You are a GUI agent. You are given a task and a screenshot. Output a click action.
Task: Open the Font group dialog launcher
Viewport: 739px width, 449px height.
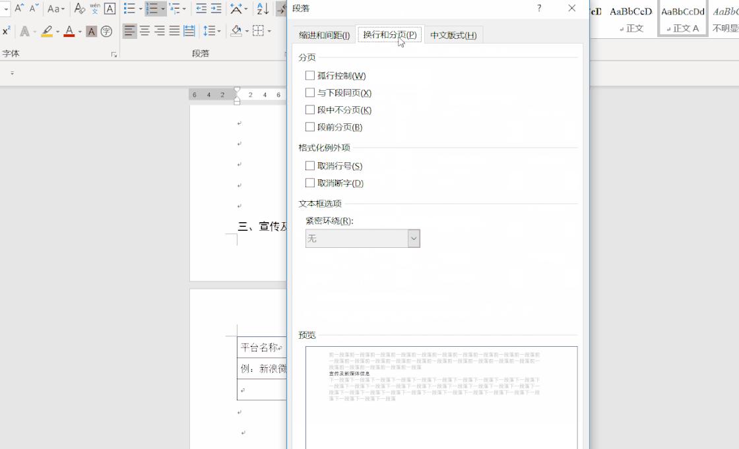113,53
